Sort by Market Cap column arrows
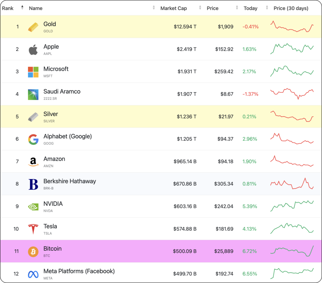Image resolution: width=322 pixels, height=283 pixels. 200,8
